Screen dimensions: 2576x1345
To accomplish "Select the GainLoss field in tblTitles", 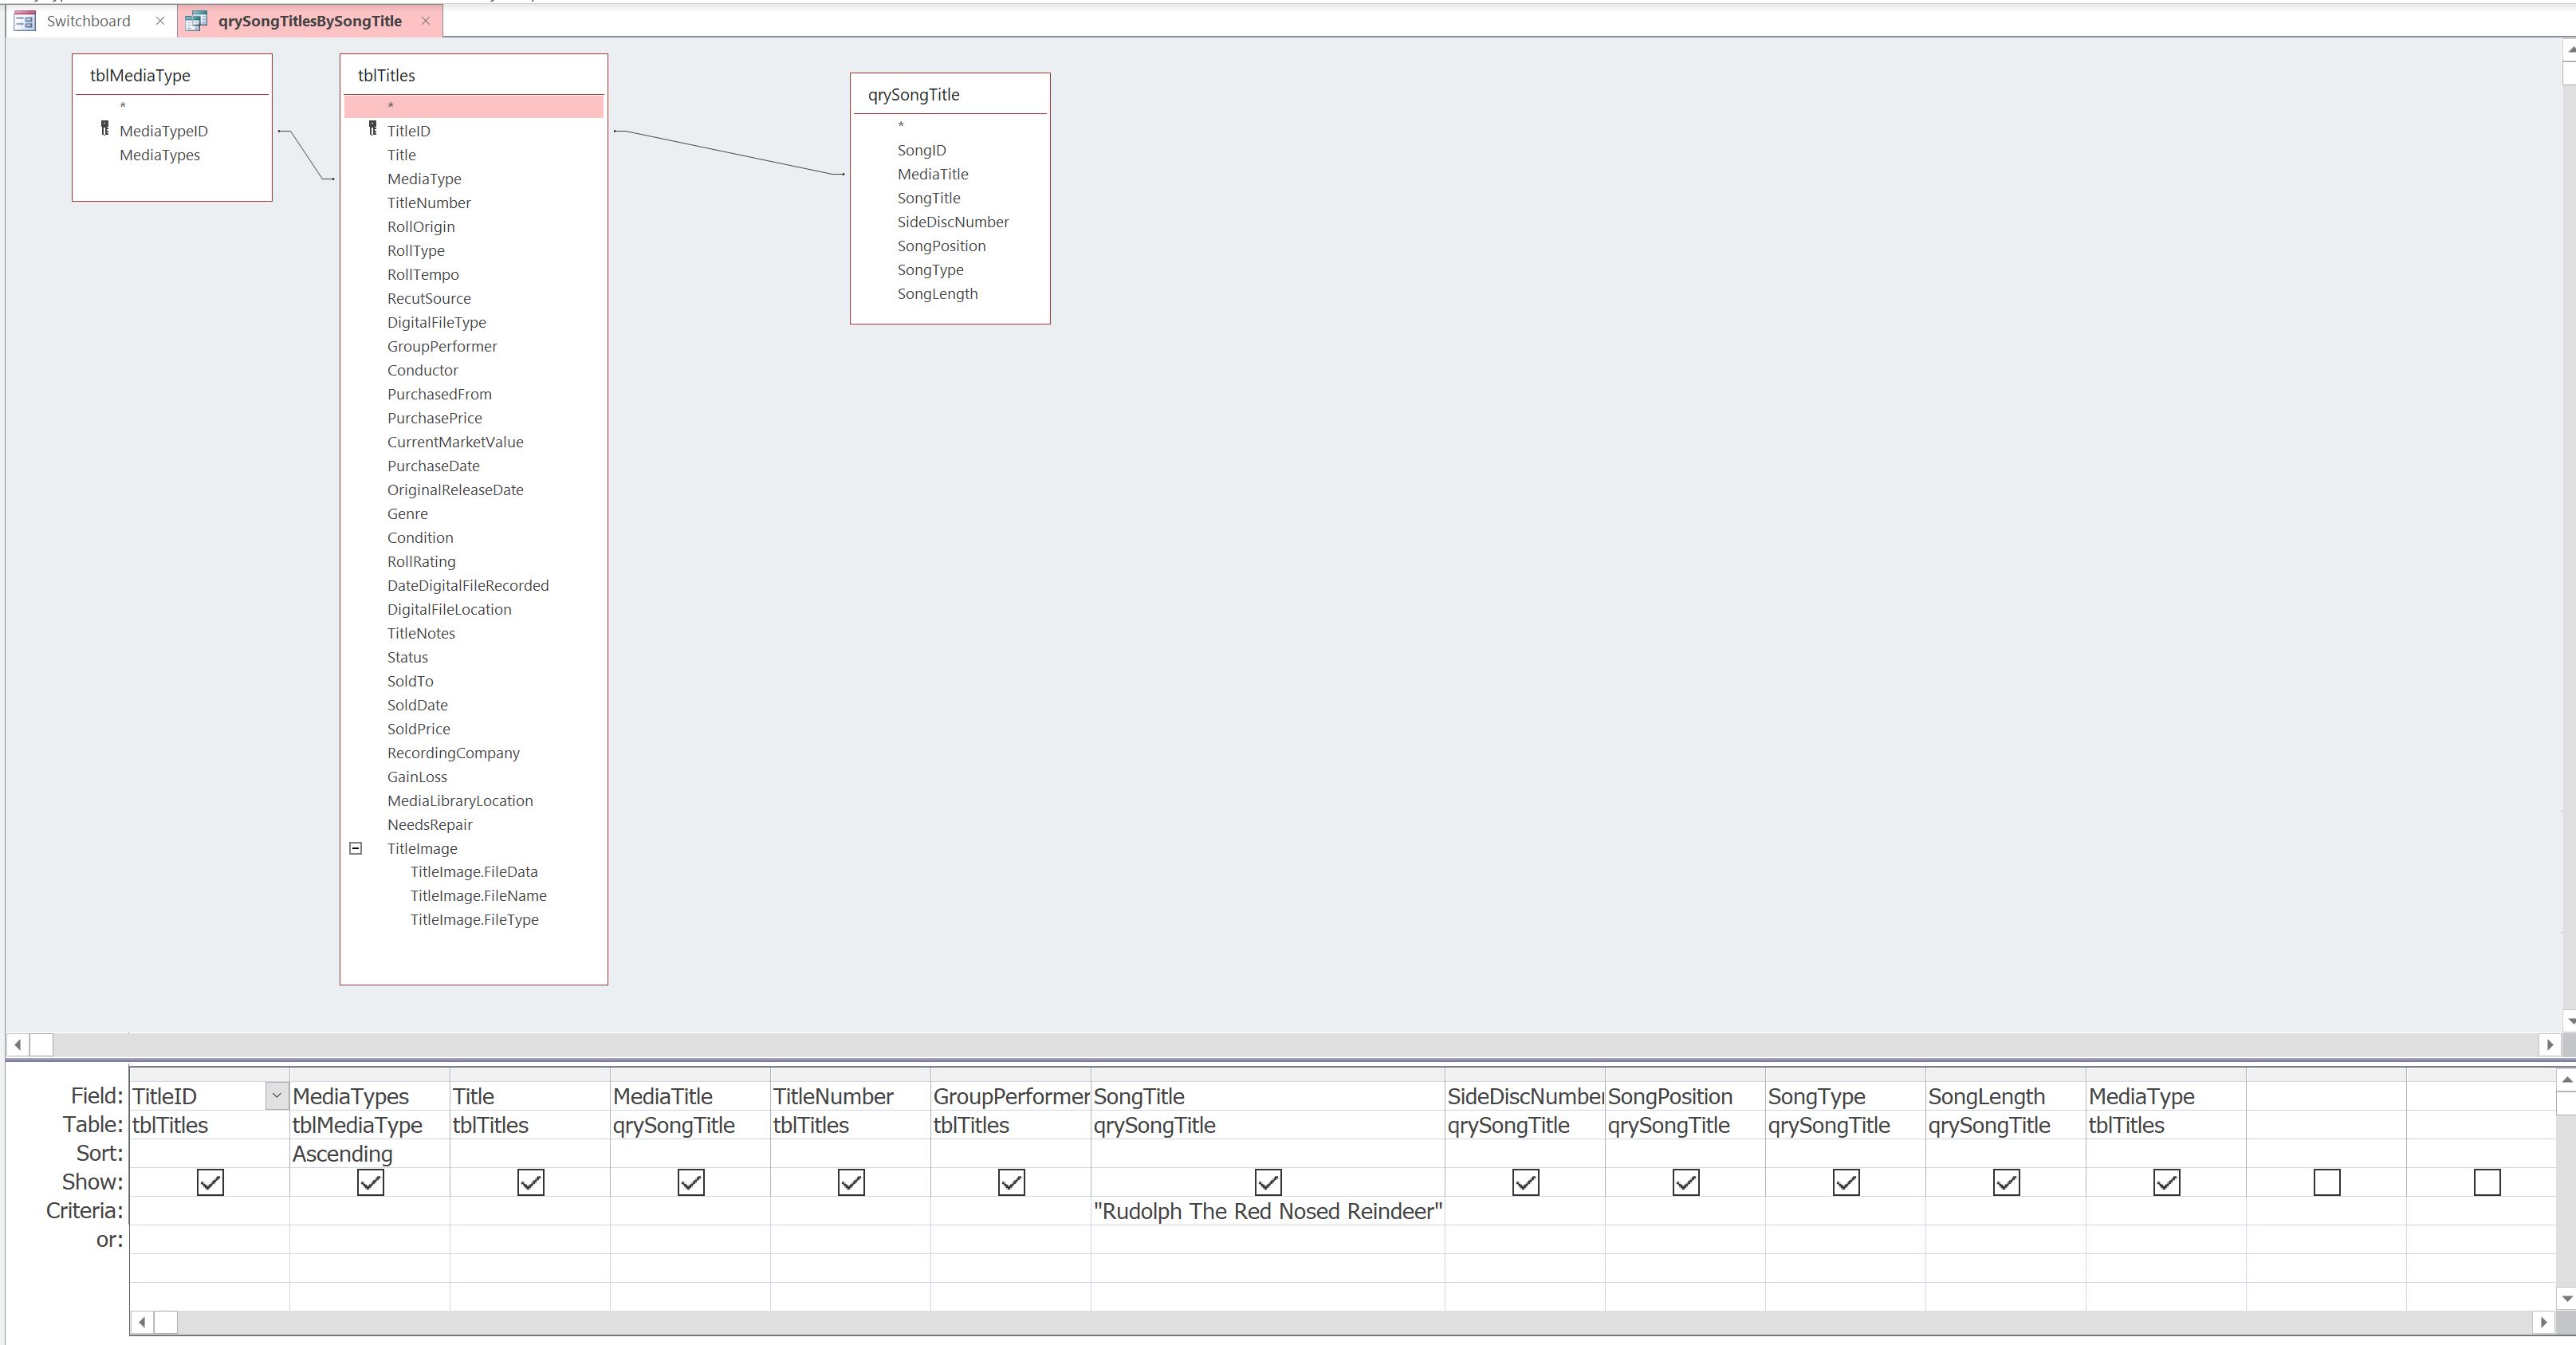I will [x=417, y=777].
